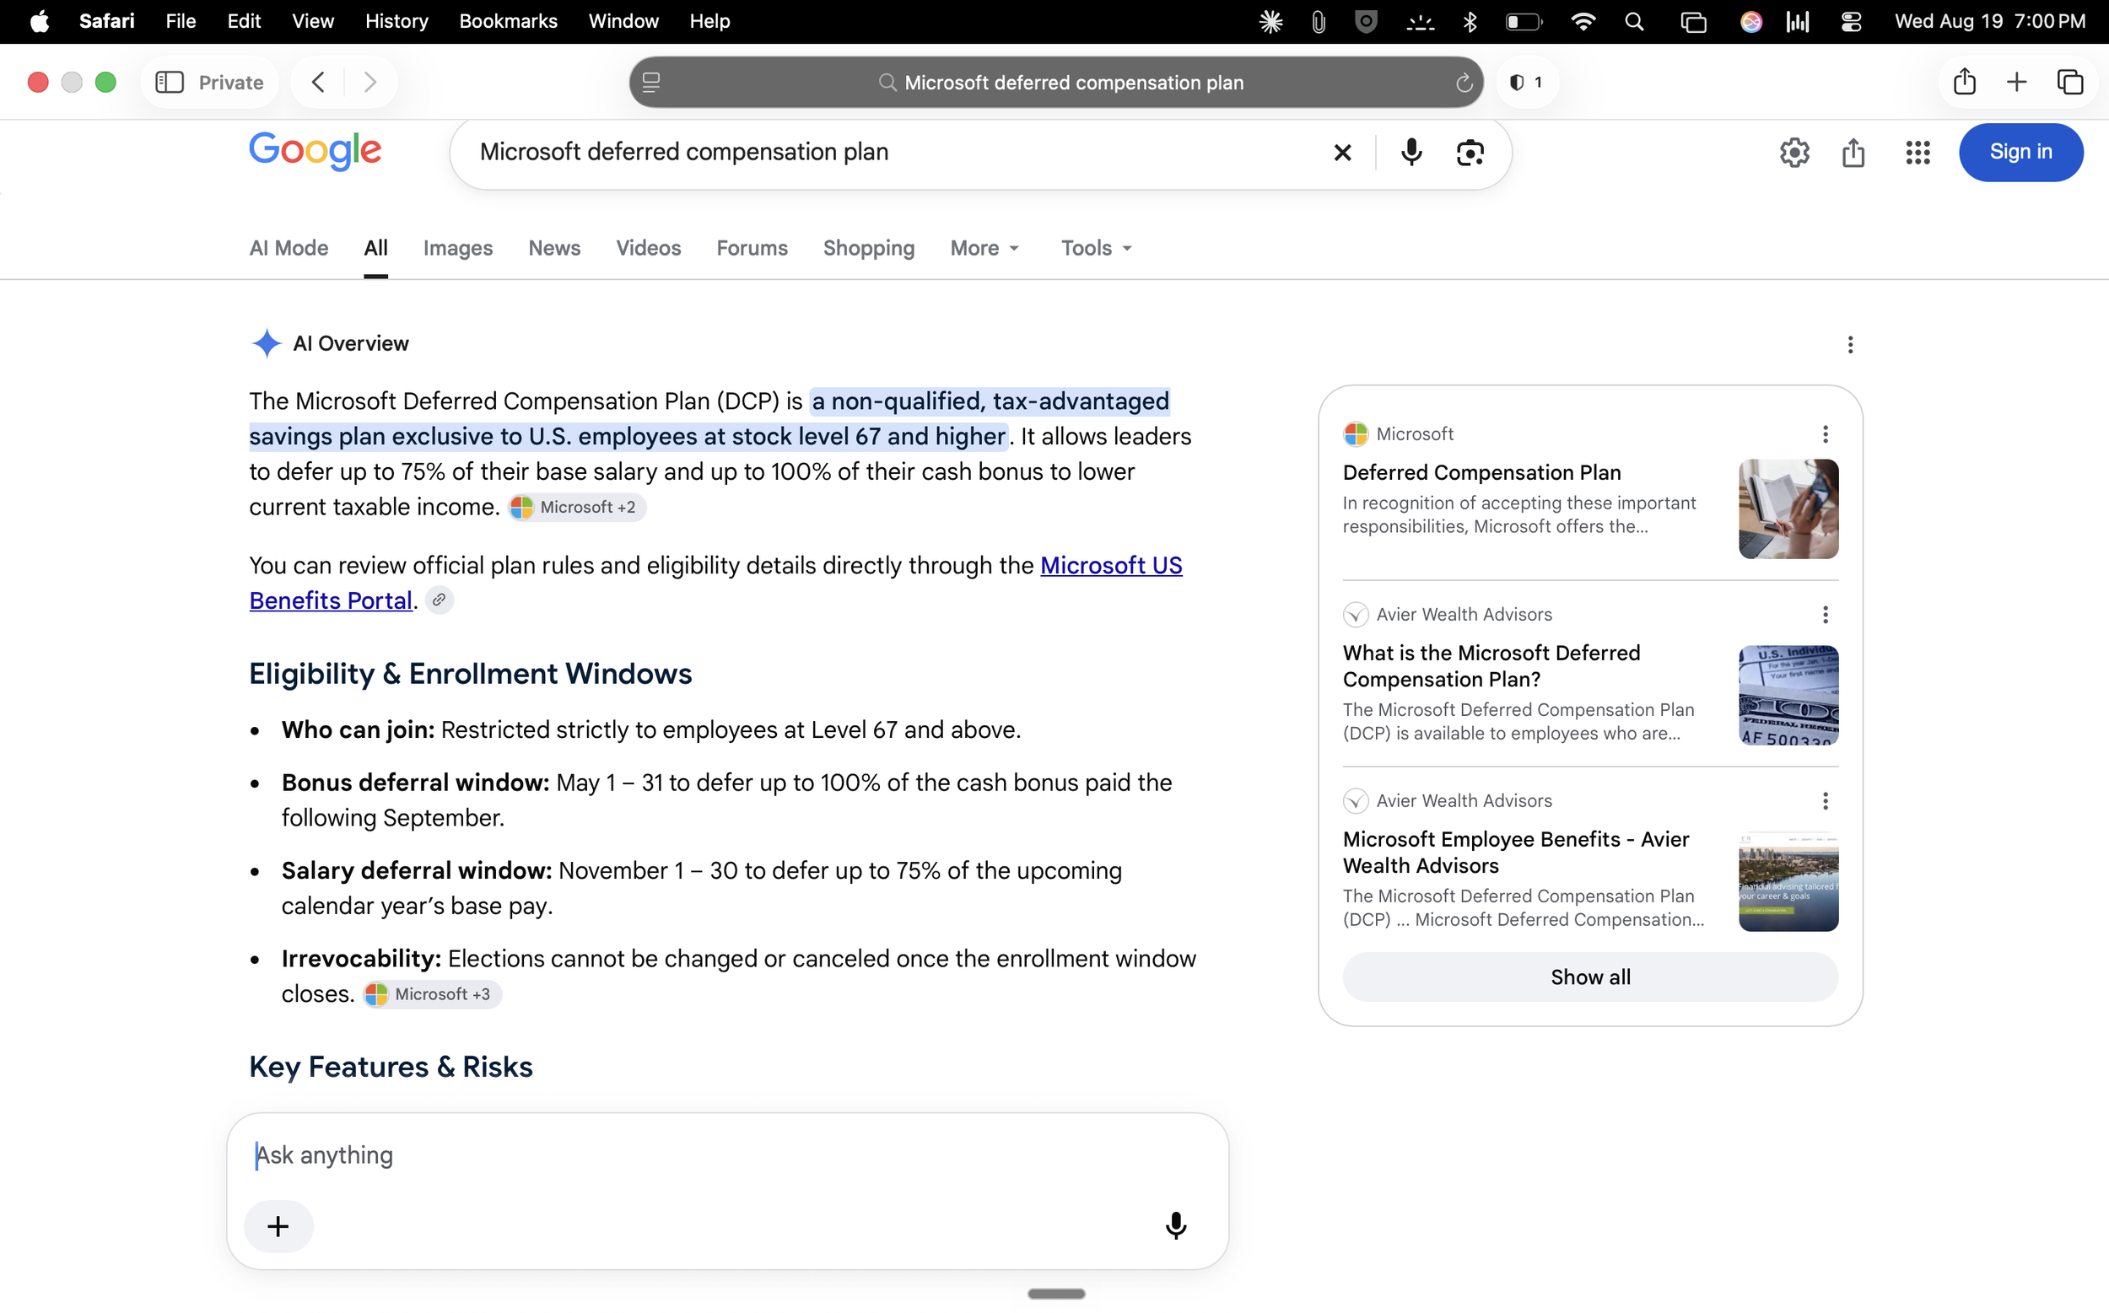Expand the Microsoft +3 sources chip
Image resolution: width=2109 pixels, height=1313 pixels.
pyautogui.click(x=432, y=994)
